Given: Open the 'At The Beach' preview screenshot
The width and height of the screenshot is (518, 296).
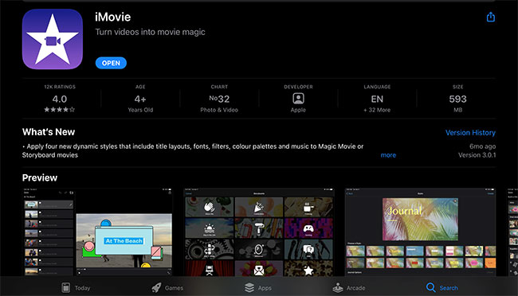Looking at the screenshot, I should pos(97,232).
